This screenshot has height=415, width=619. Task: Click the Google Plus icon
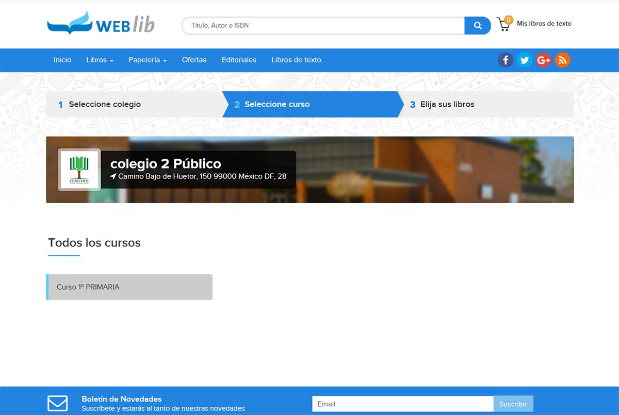coord(544,60)
